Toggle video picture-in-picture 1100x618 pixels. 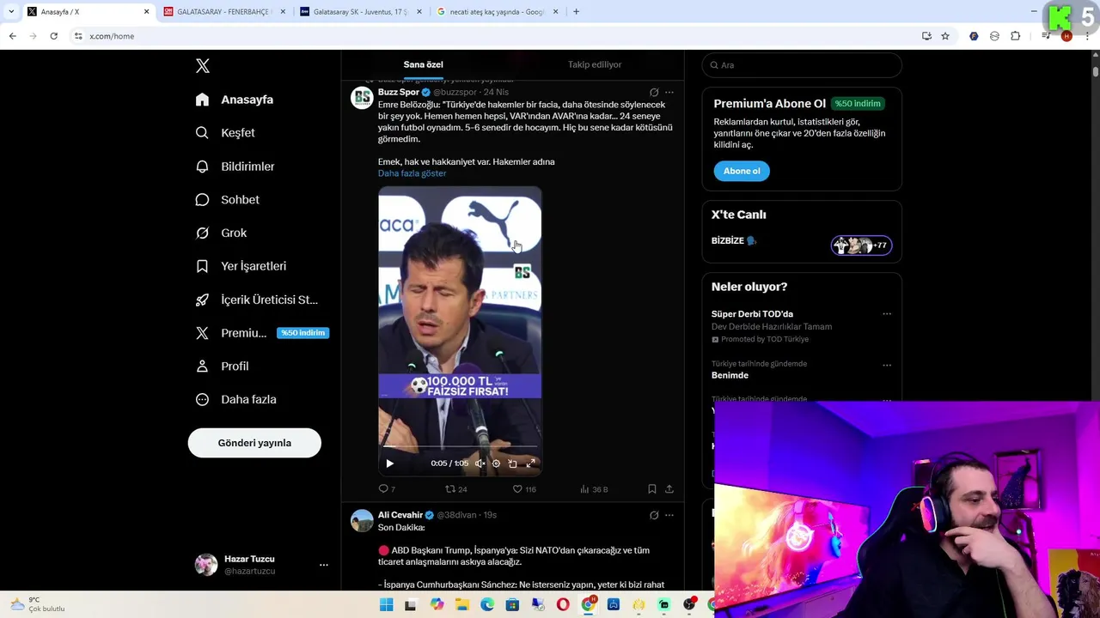point(513,463)
